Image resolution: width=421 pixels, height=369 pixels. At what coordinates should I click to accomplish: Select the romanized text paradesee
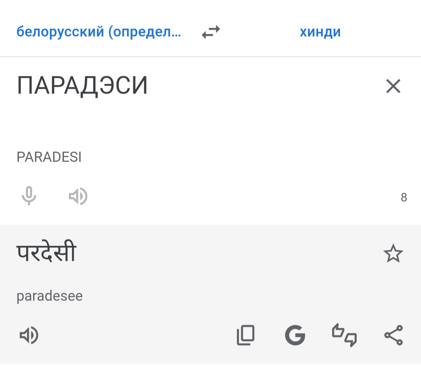pos(50,296)
